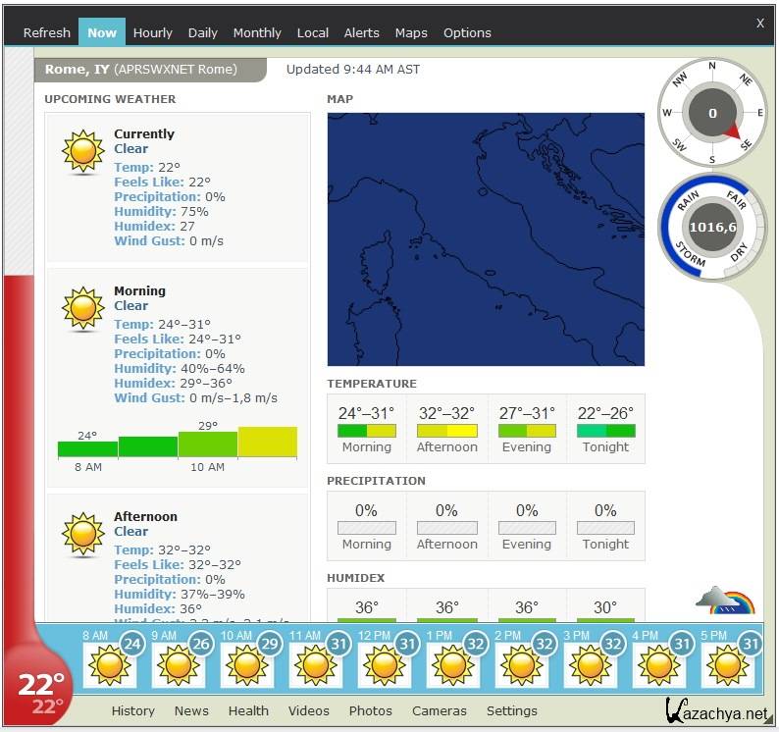Click the sun icon beside Morning forecast
This screenshot has height=732, width=779.
click(82, 308)
